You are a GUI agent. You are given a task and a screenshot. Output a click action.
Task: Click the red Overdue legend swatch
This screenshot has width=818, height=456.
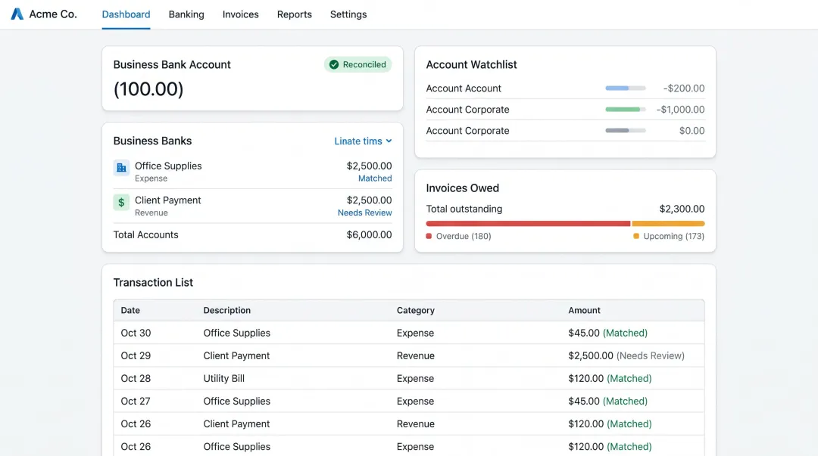tap(429, 236)
